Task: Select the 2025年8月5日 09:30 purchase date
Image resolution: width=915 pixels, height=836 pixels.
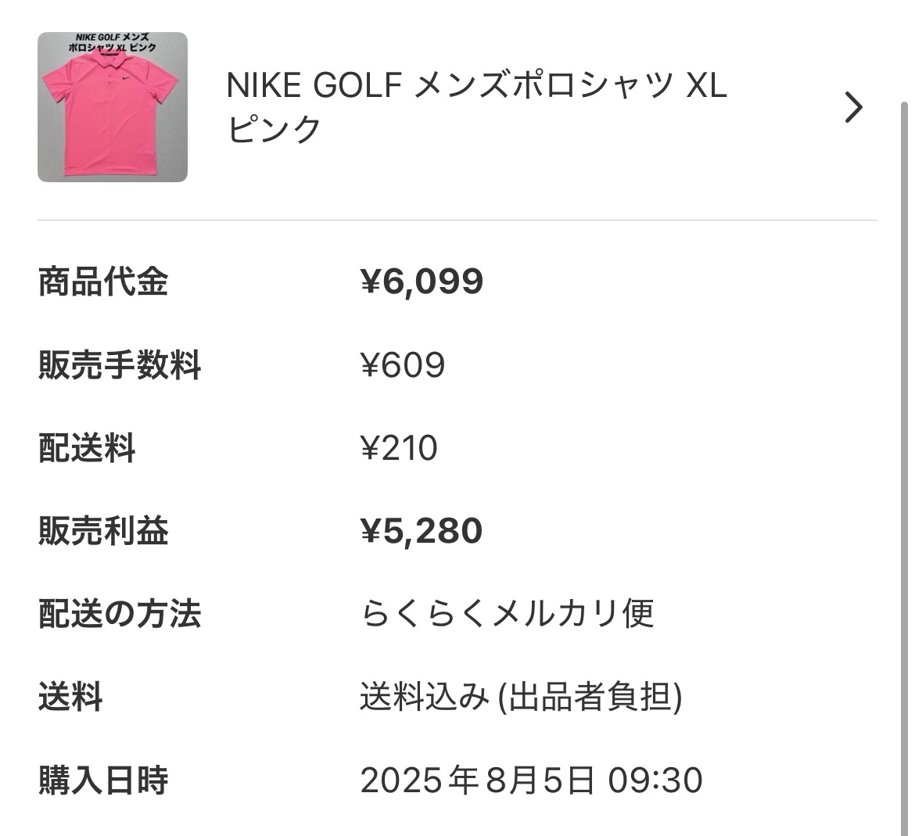Action: 532,780
